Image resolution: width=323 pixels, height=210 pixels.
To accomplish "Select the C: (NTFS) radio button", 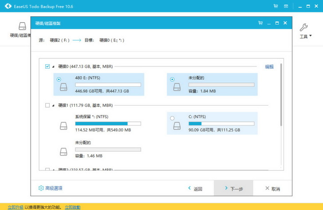I will pos(172,118).
